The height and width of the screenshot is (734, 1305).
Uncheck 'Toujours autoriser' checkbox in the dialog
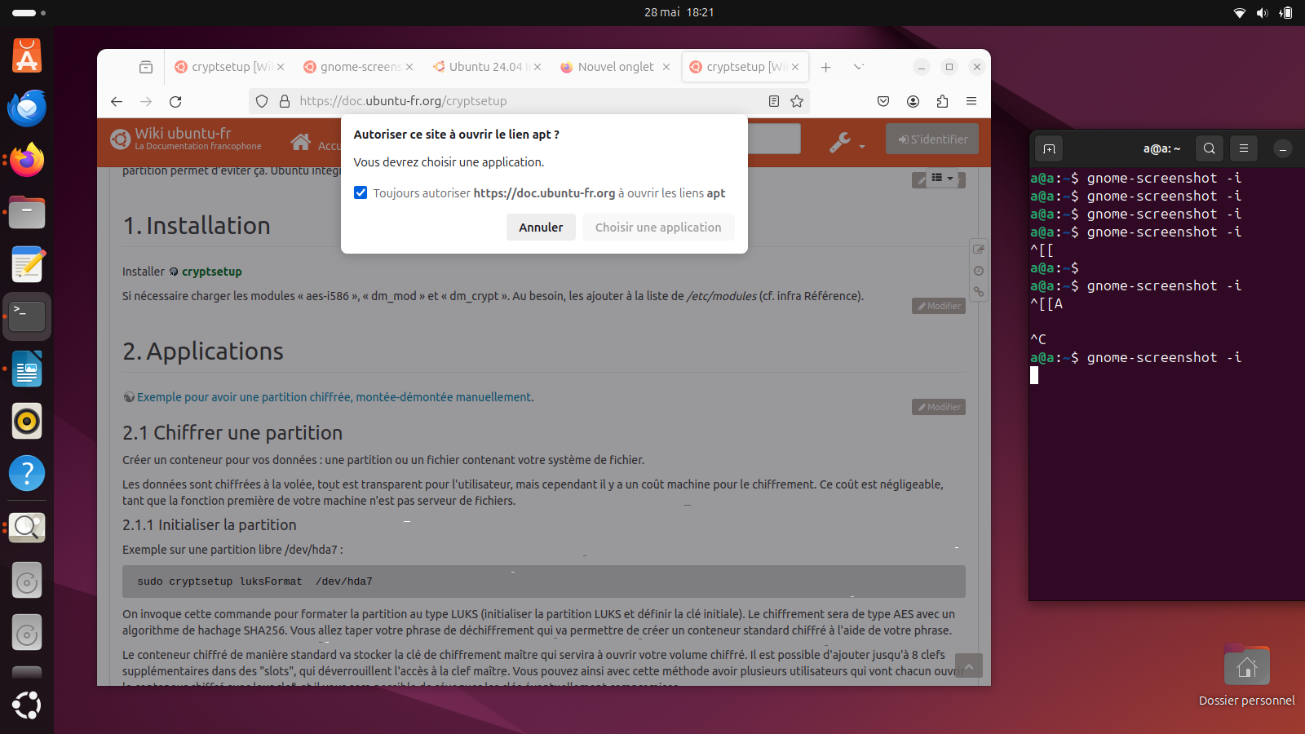point(361,192)
